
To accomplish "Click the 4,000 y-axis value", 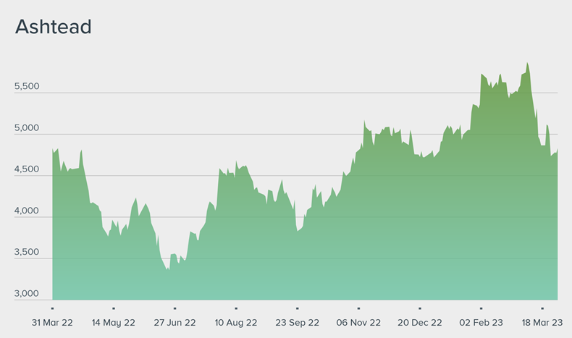I will 27,211.
